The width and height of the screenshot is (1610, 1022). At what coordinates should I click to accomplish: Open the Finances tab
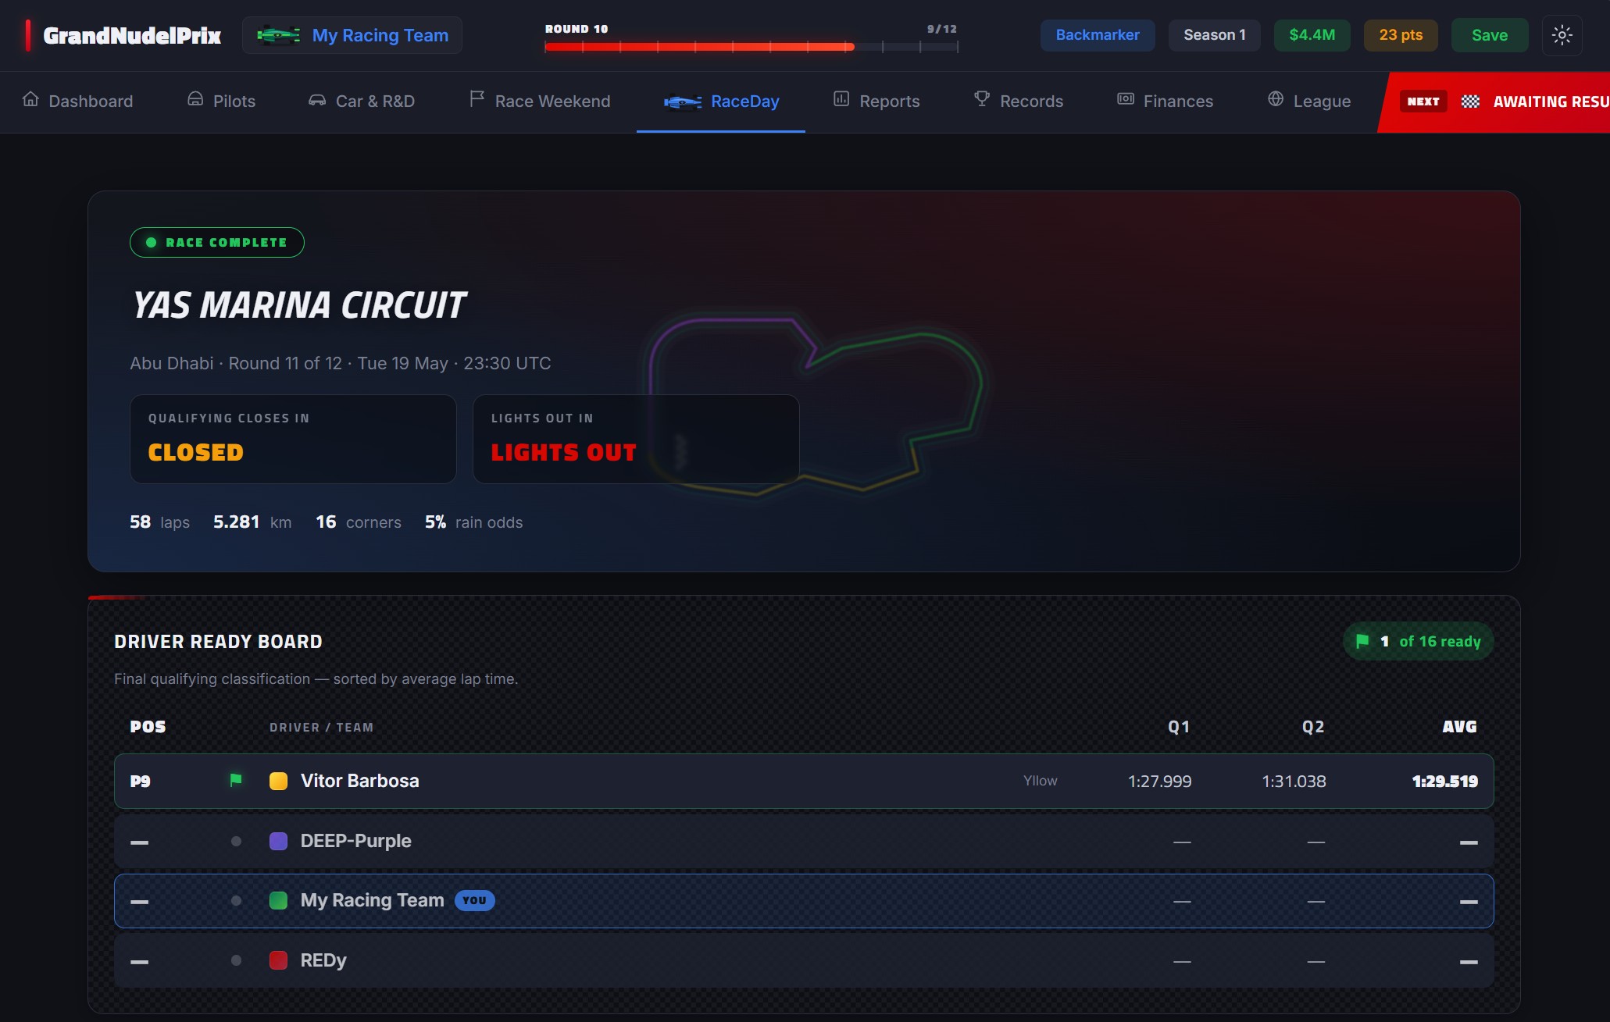(1165, 101)
